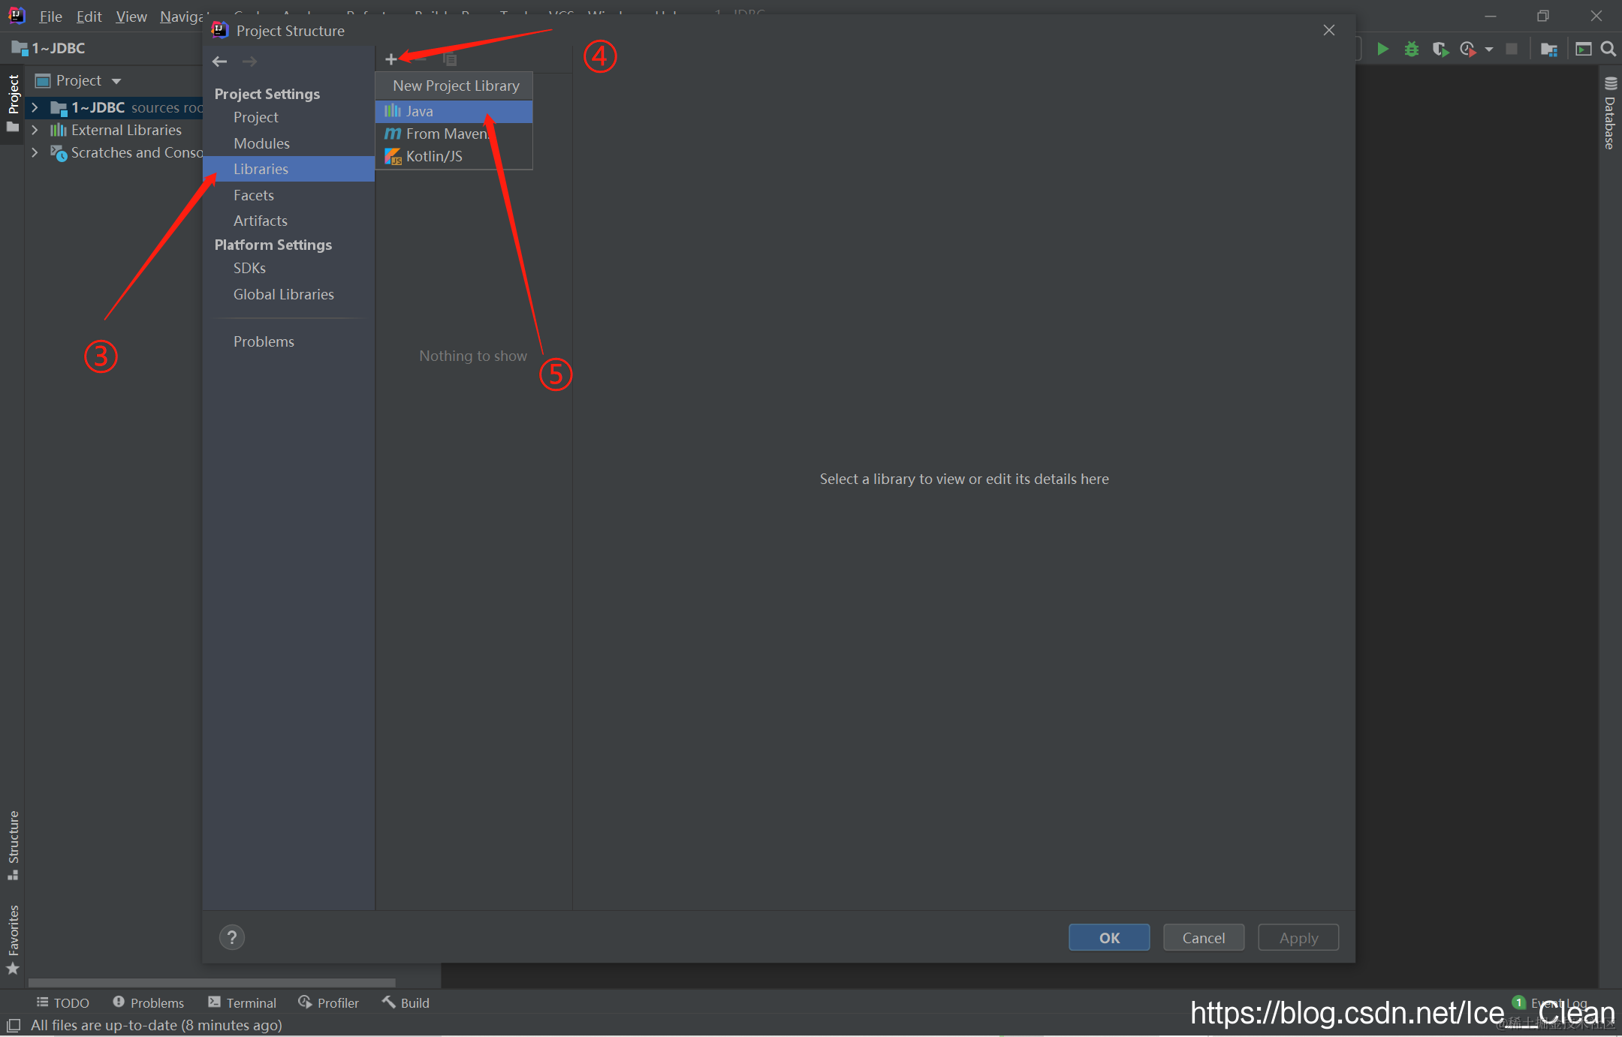Select Modules in Project Settings
This screenshot has height=1037, width=1622.
pyautogui.click(x=261, y=143)
